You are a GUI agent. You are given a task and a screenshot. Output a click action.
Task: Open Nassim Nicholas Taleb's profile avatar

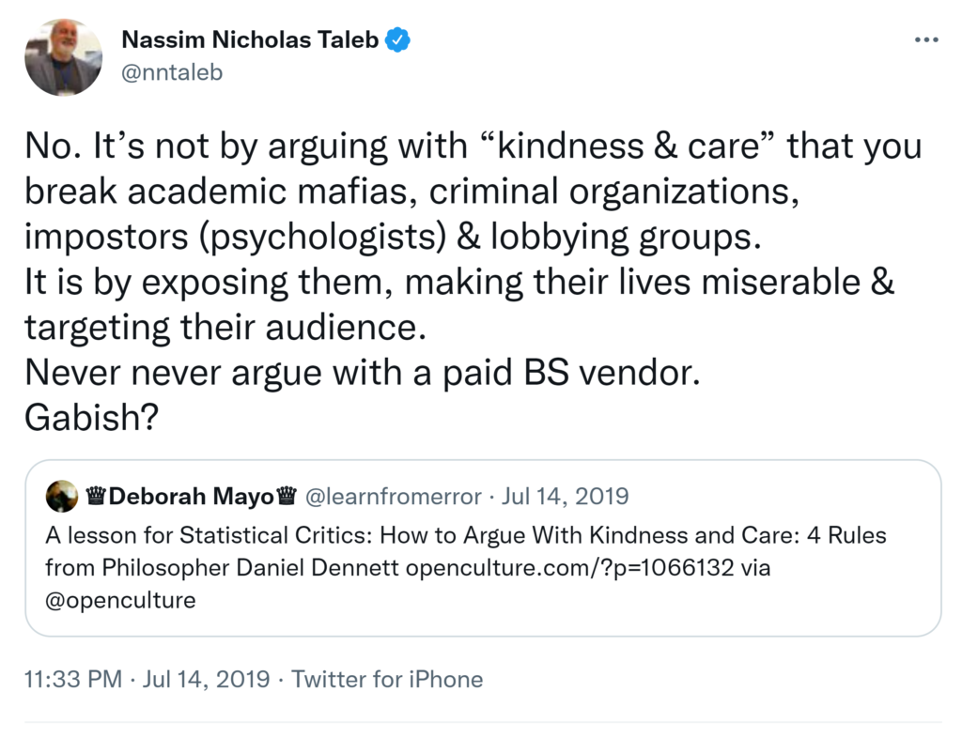63,56
